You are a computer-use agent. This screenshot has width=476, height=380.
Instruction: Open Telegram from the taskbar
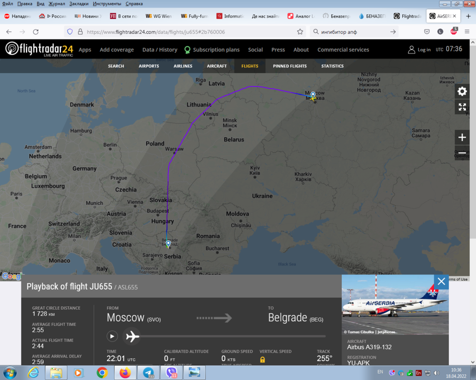click(x=149, y=372)
